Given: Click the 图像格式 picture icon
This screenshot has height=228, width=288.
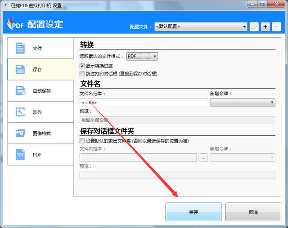Looking at the screenshot, I should tap(21, 134).
